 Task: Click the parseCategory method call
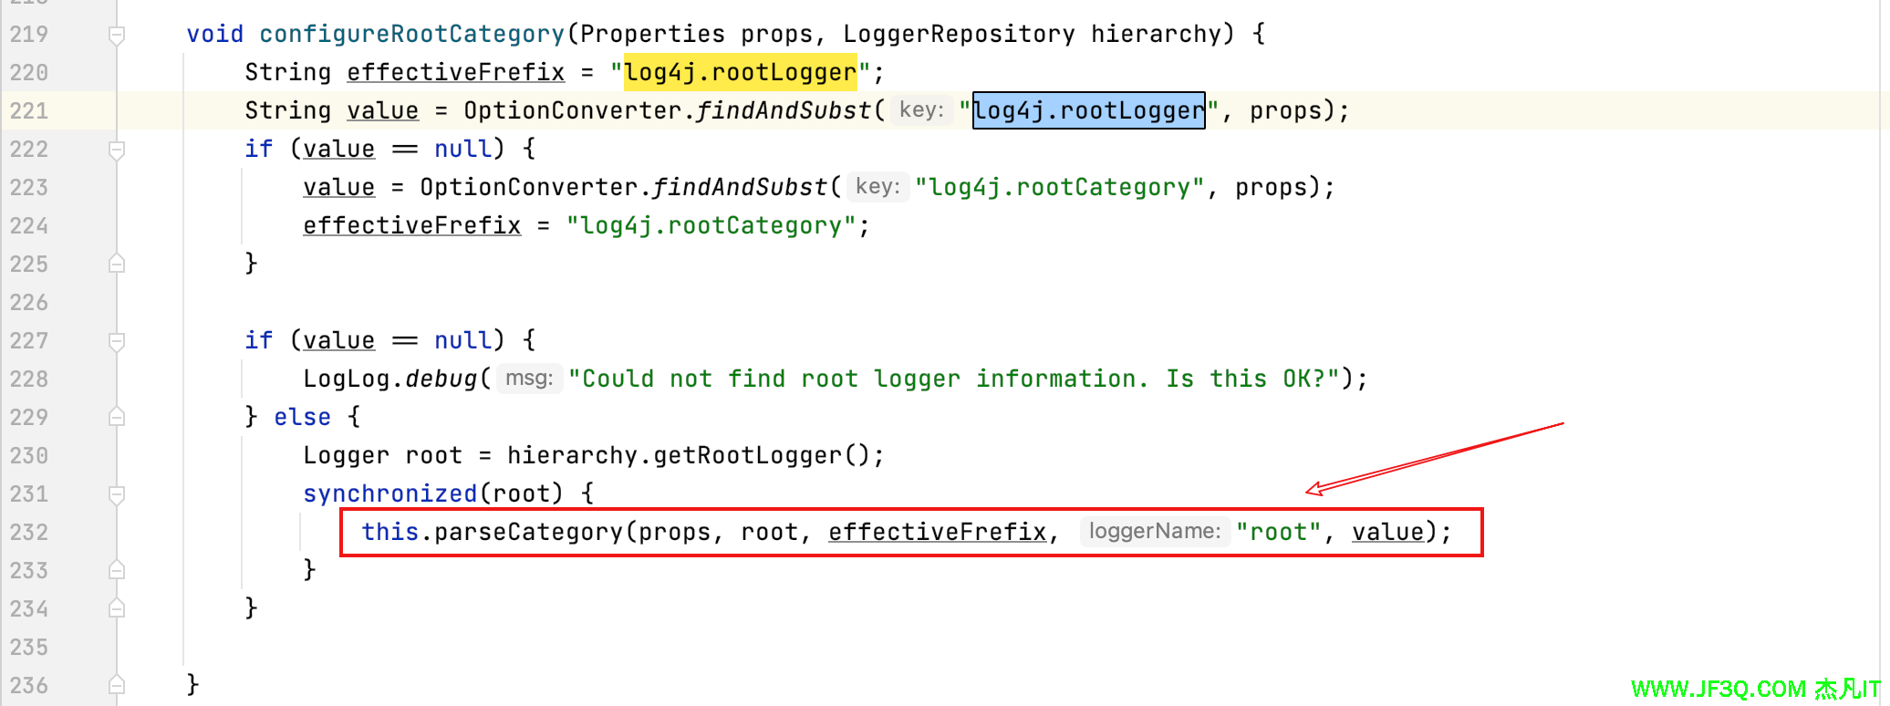click(527, 533)
